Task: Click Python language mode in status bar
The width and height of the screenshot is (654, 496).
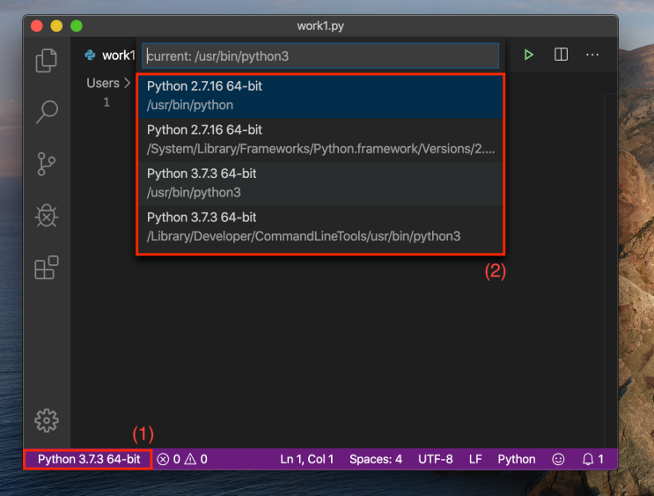Action: 517,459
